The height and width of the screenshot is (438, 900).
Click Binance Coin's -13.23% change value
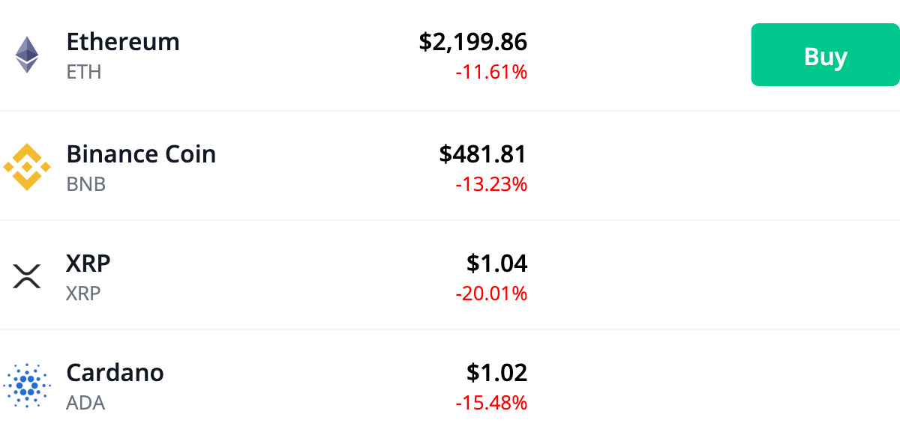492,183
